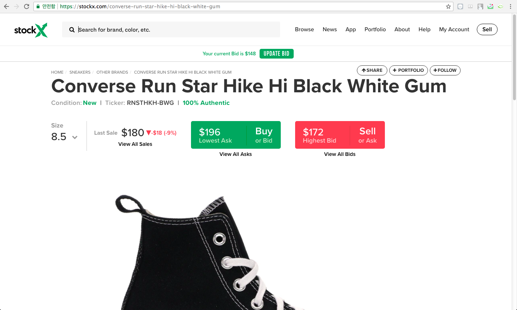
Task: Open View All Bids
Action: 340,154
